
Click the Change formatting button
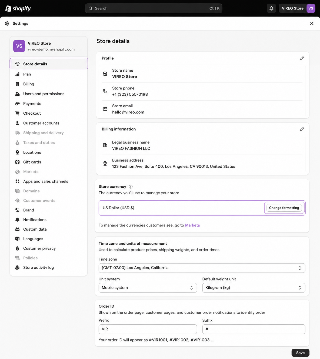pyautogui.click(x=284, y=208)
